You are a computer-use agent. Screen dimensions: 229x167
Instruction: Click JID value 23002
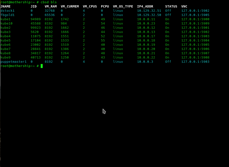[x=36, y=44]
